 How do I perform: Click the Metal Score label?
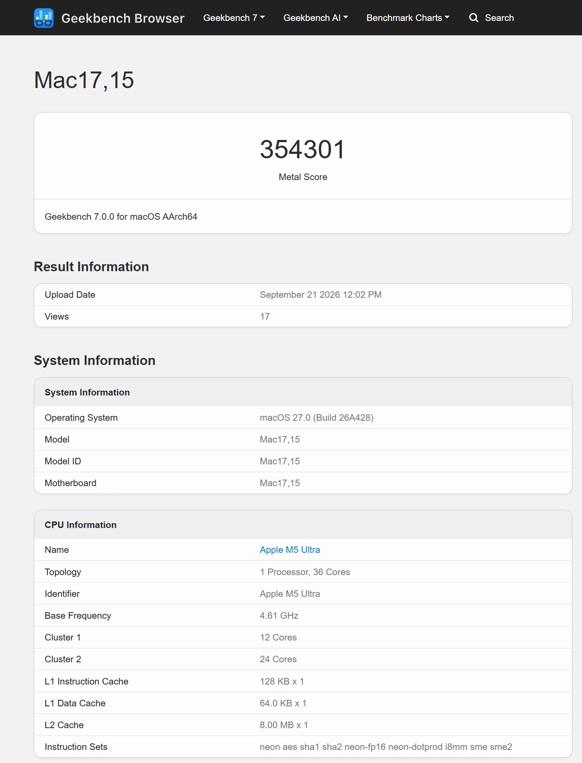pos(303,177)
